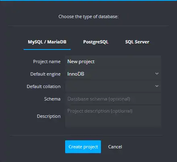Click the 'Choose the type of database' heading
Screen dimensions: 177x162
[x=88, y=16]
